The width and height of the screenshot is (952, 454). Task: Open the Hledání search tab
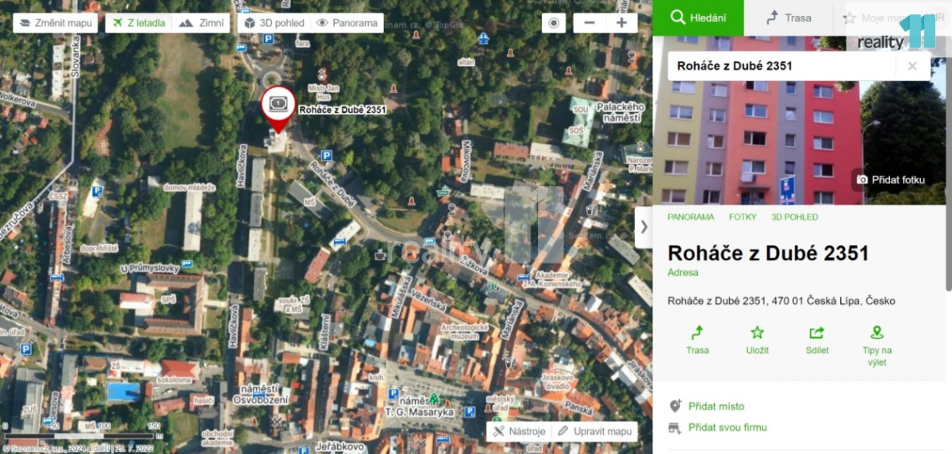coord(698,17)
